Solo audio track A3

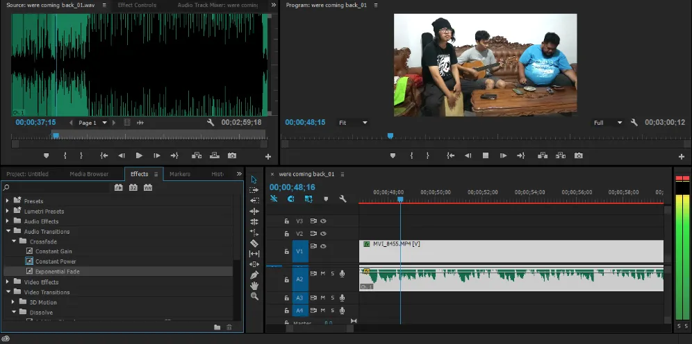(x=332, y=298)
